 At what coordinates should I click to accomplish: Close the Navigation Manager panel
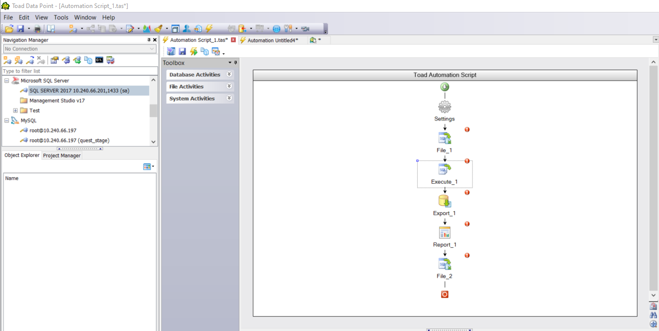click(x=155, y=40)
